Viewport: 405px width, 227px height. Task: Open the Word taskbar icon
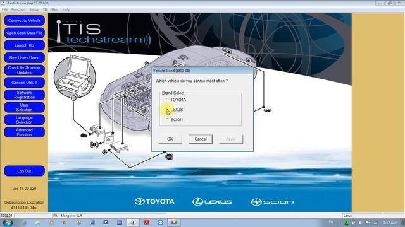click(92, 223)
